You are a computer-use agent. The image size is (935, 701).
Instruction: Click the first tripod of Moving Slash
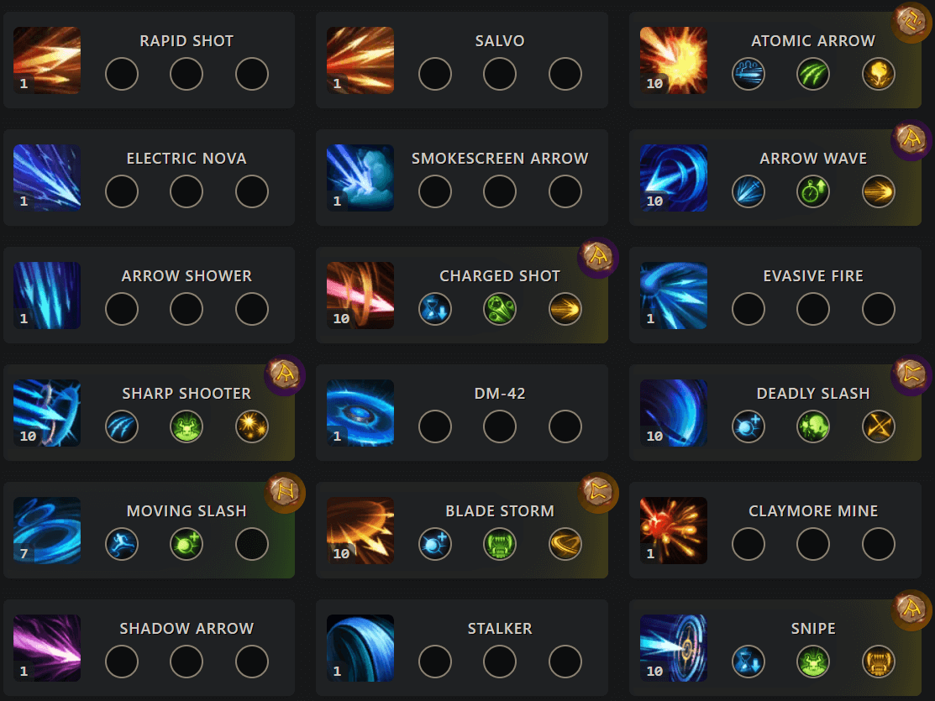click(x=122, y=544)
